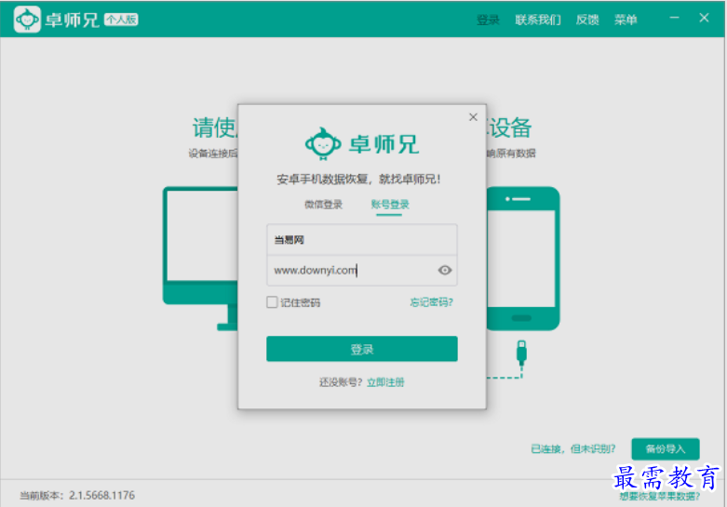Screen dimensions: 727x507
Task: Click the 个人版 badge in title bar
Action: coord(121,20)
